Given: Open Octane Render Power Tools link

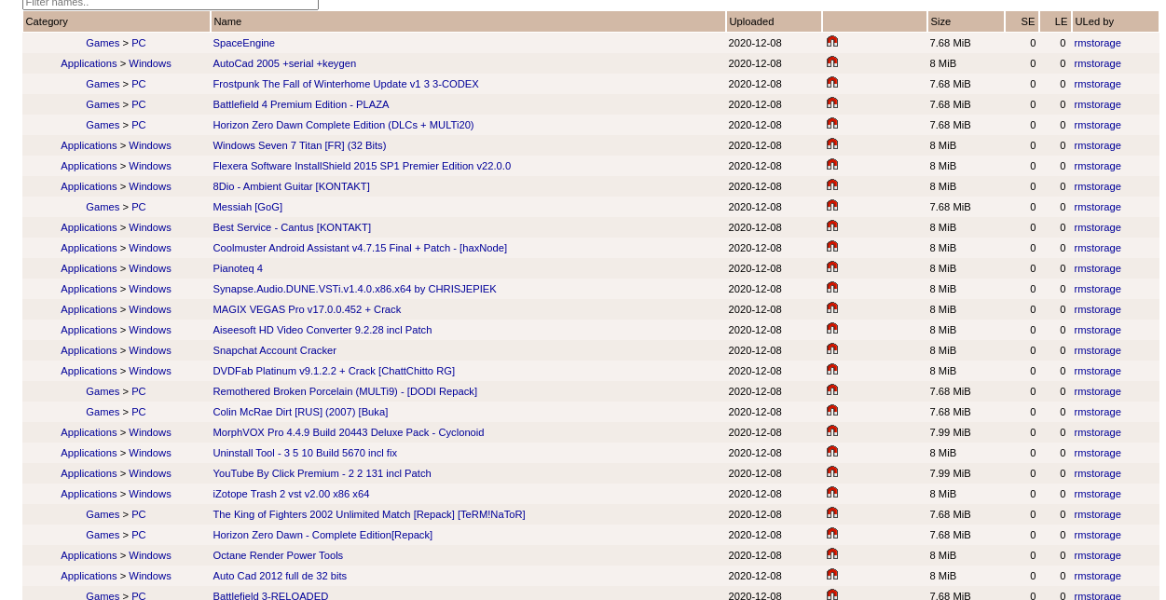Looking at the screenshot, I should click(278, 555).
